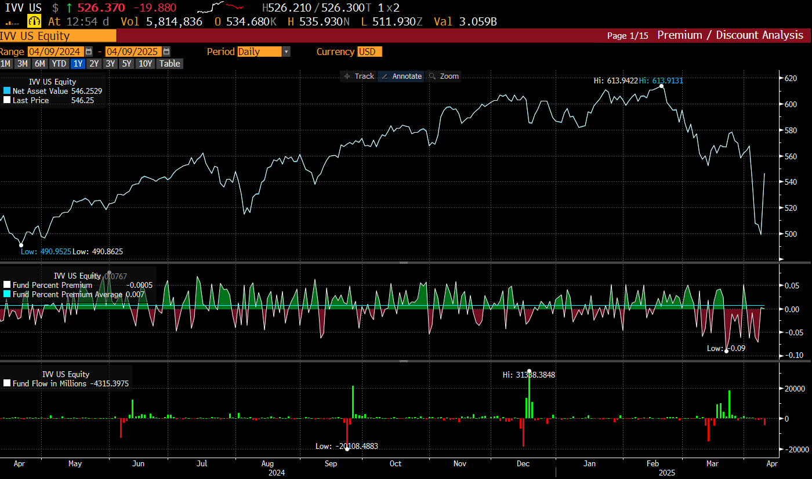
Task: Toggle the Last Price series legend
Action: pyautogui.click(x=7, y=100)
